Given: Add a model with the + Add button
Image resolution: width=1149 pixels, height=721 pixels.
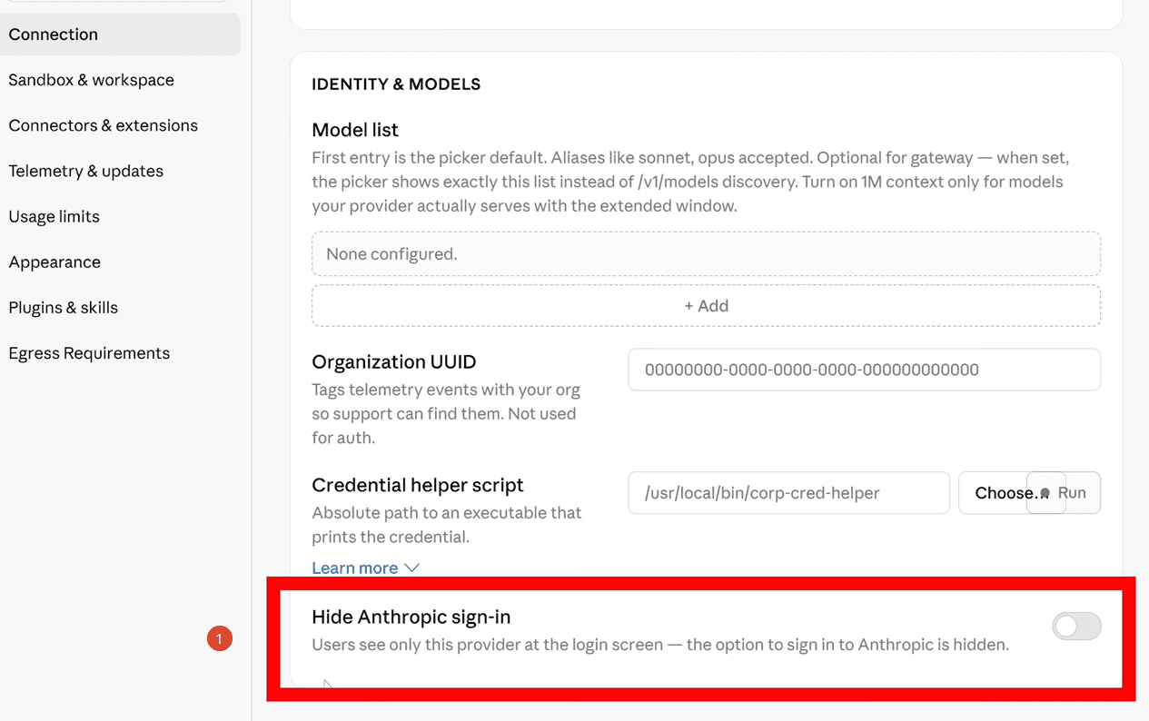Looking at the screenshot, I should click(x=706, y=306).
